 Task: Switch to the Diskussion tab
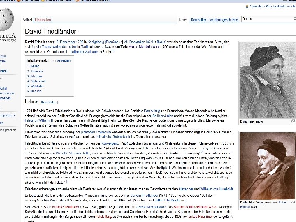[x=43, y=20]
